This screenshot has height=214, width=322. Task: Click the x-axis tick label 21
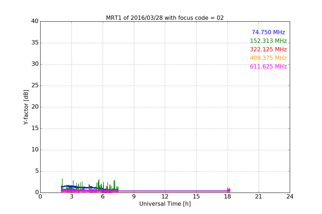[x=259, y=197]
